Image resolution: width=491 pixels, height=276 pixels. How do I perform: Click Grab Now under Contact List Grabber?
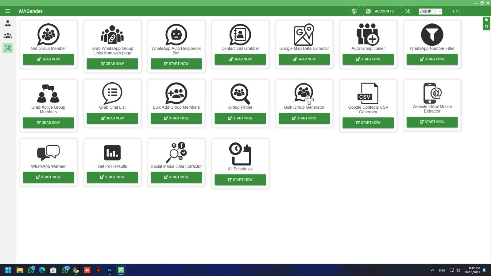[x=240, y=59]
